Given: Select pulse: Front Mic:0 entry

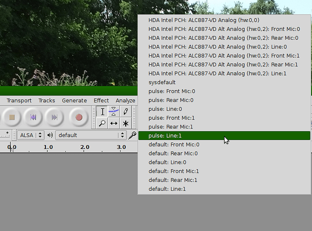Looking at the screenshot, I should pyautogui.click(x=224, y=91).
